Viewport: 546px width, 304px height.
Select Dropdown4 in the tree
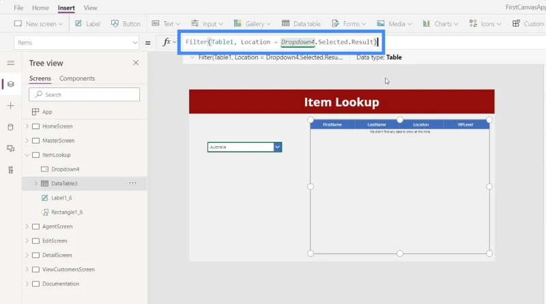pyautogui.click(x=65, y=169)
